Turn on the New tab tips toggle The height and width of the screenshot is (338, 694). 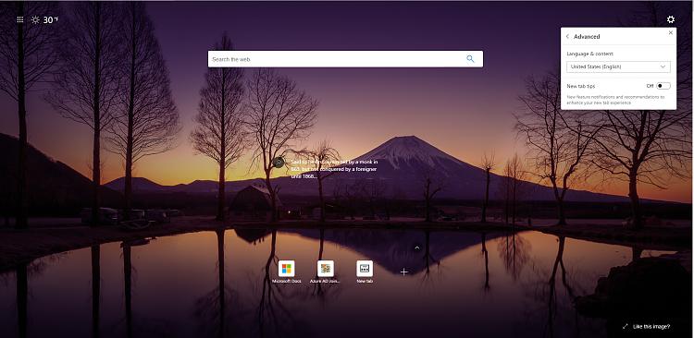tap(663, 86)
